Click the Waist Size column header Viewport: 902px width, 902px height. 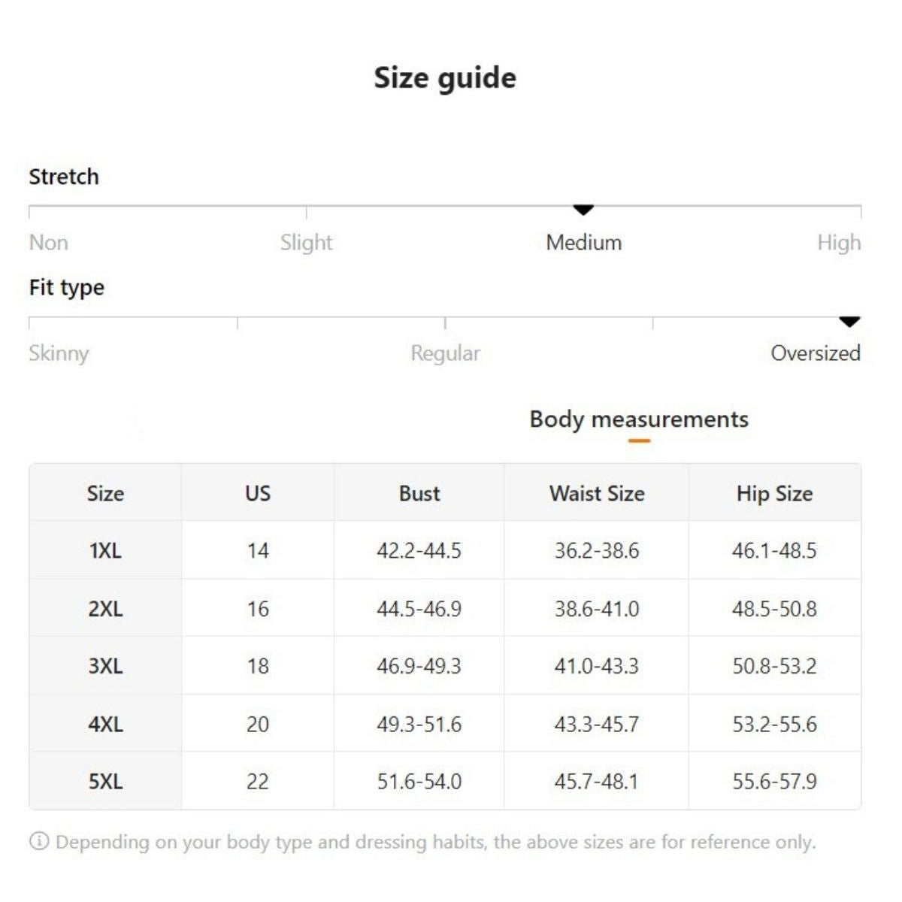(597, 494)
